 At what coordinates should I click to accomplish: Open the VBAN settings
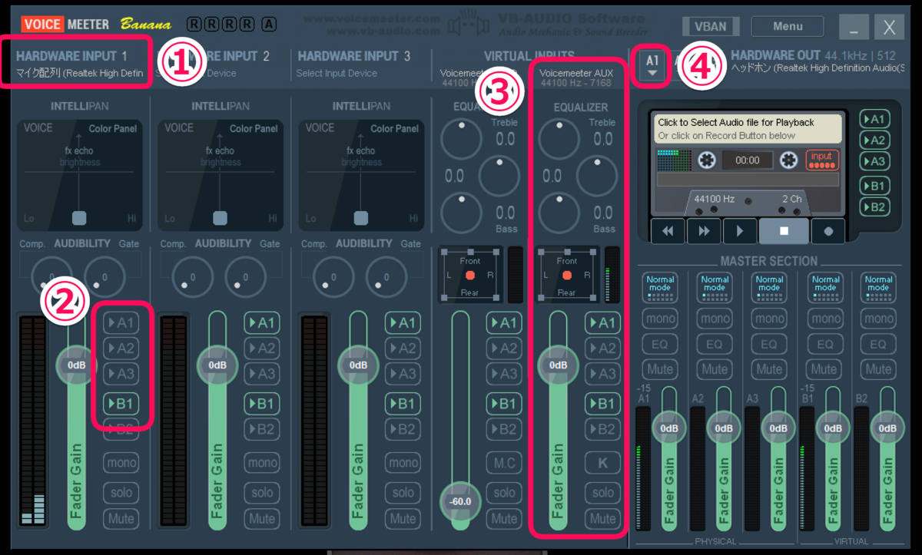[x=709, y=26]
